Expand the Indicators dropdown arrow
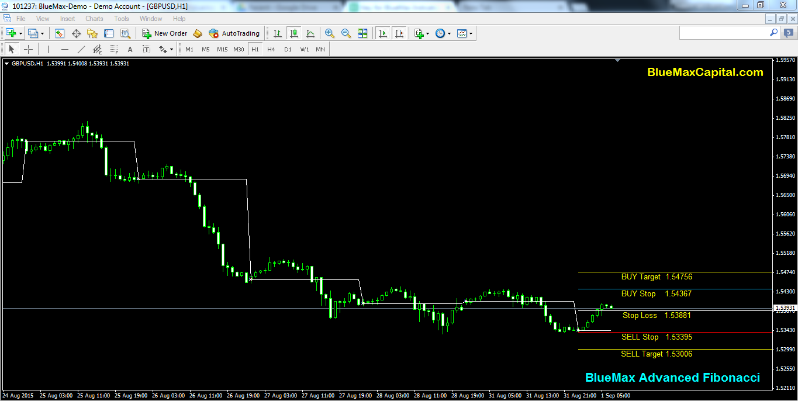Viewport: 798px width, 401px height. point(428,33)
